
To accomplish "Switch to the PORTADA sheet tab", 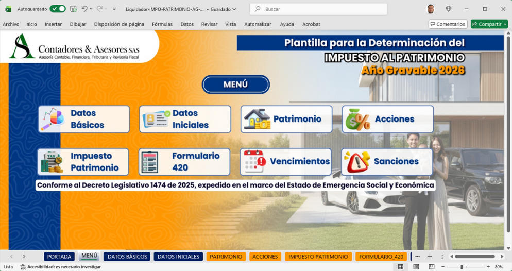I will coord(59,257).
